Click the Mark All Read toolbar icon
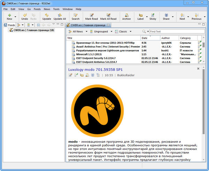This screenshot has height=171, width=209. click(x=108, y=17)
